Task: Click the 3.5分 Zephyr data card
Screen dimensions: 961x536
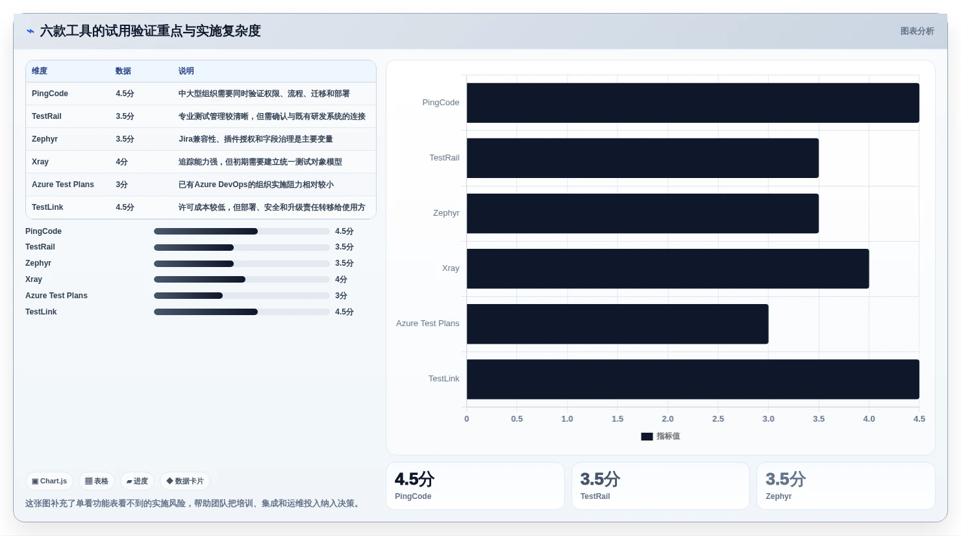Action: (x=846, y=486)
